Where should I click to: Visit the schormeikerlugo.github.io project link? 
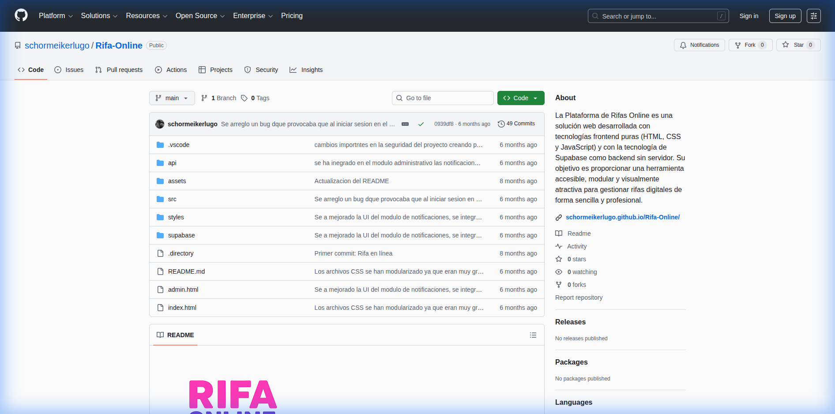pos(623,217)
